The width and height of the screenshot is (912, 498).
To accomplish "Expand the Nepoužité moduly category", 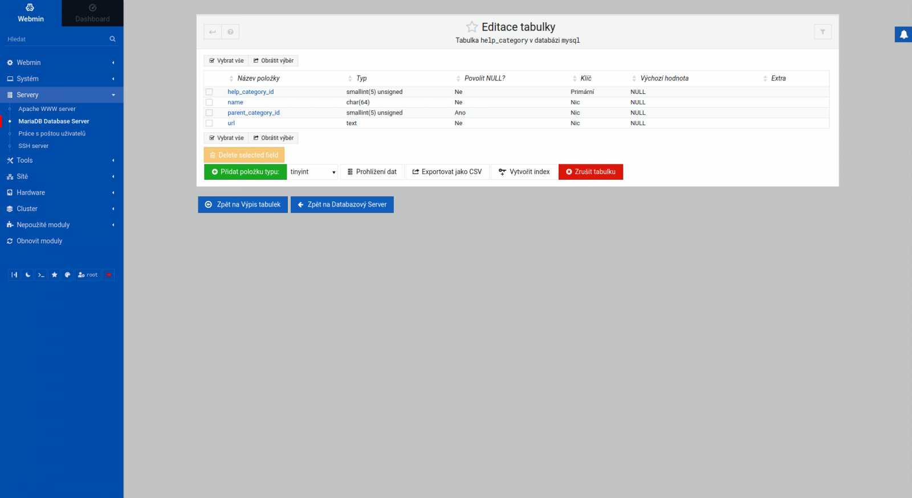I will pos(62,225).
